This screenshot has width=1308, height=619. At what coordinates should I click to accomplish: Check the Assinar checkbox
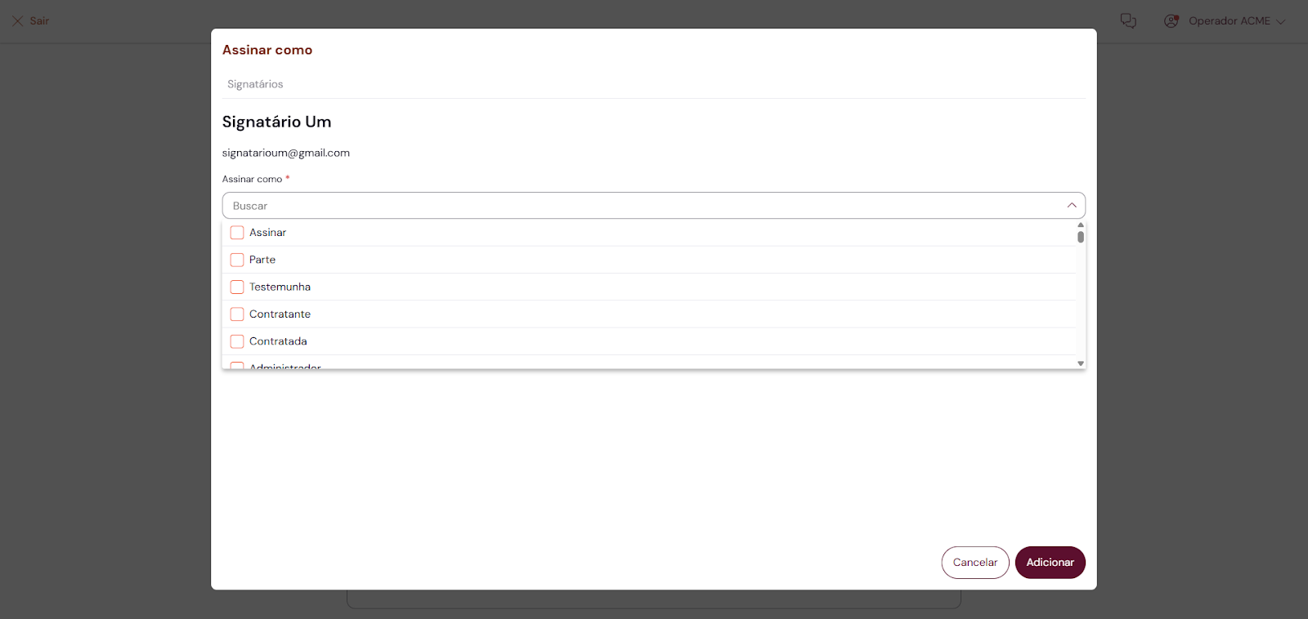coord(237,233)
